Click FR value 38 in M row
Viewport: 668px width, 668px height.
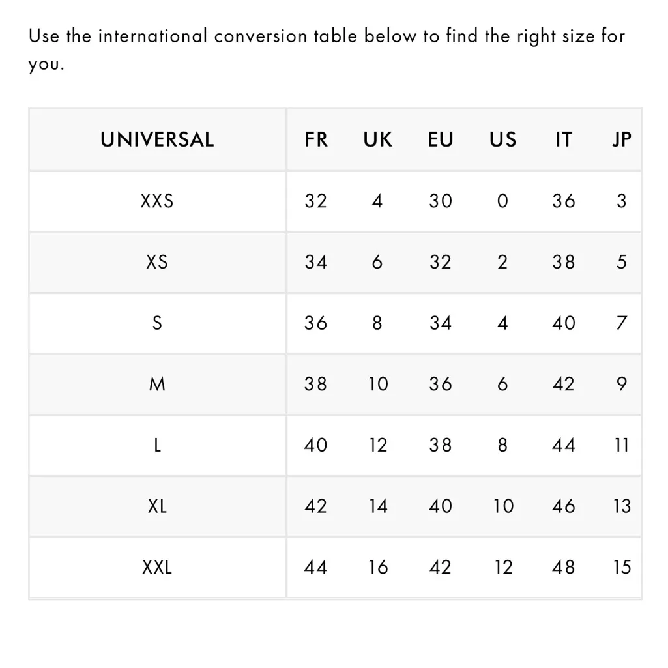pyautogui.click(x=316, y=385)
